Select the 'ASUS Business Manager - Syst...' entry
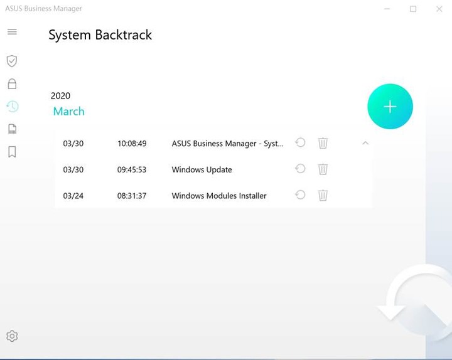Screen dimensions: 452x360 click(x=227, y=144)
